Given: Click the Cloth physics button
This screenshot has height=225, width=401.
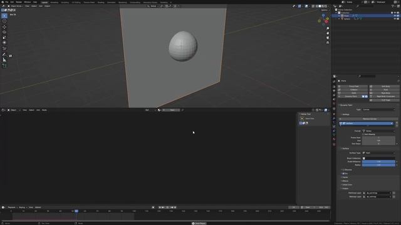Looking at the screenshot, I should pyautogui.click(x=353, y=93).
